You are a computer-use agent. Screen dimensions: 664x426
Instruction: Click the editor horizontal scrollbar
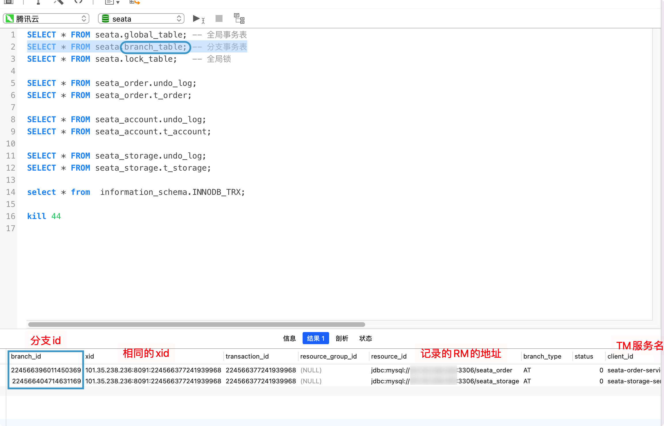(197, 325)
